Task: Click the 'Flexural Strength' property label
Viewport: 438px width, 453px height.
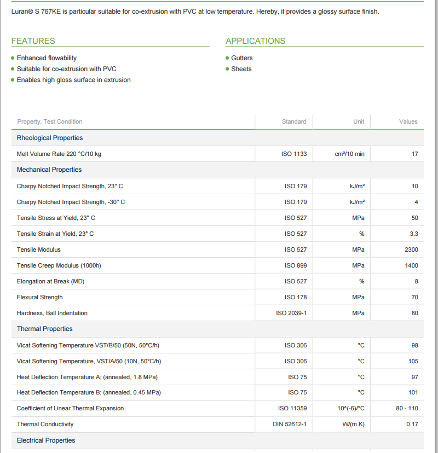Action: coord(39,298)
